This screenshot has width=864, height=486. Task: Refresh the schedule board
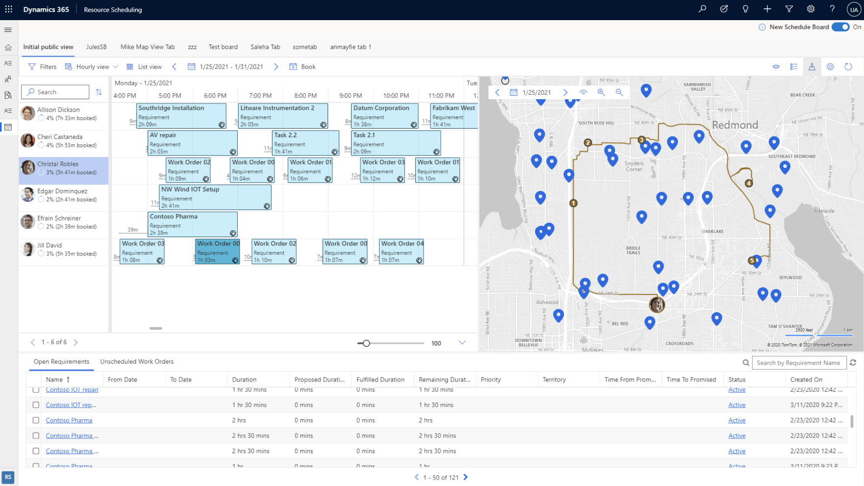(848, 66)
